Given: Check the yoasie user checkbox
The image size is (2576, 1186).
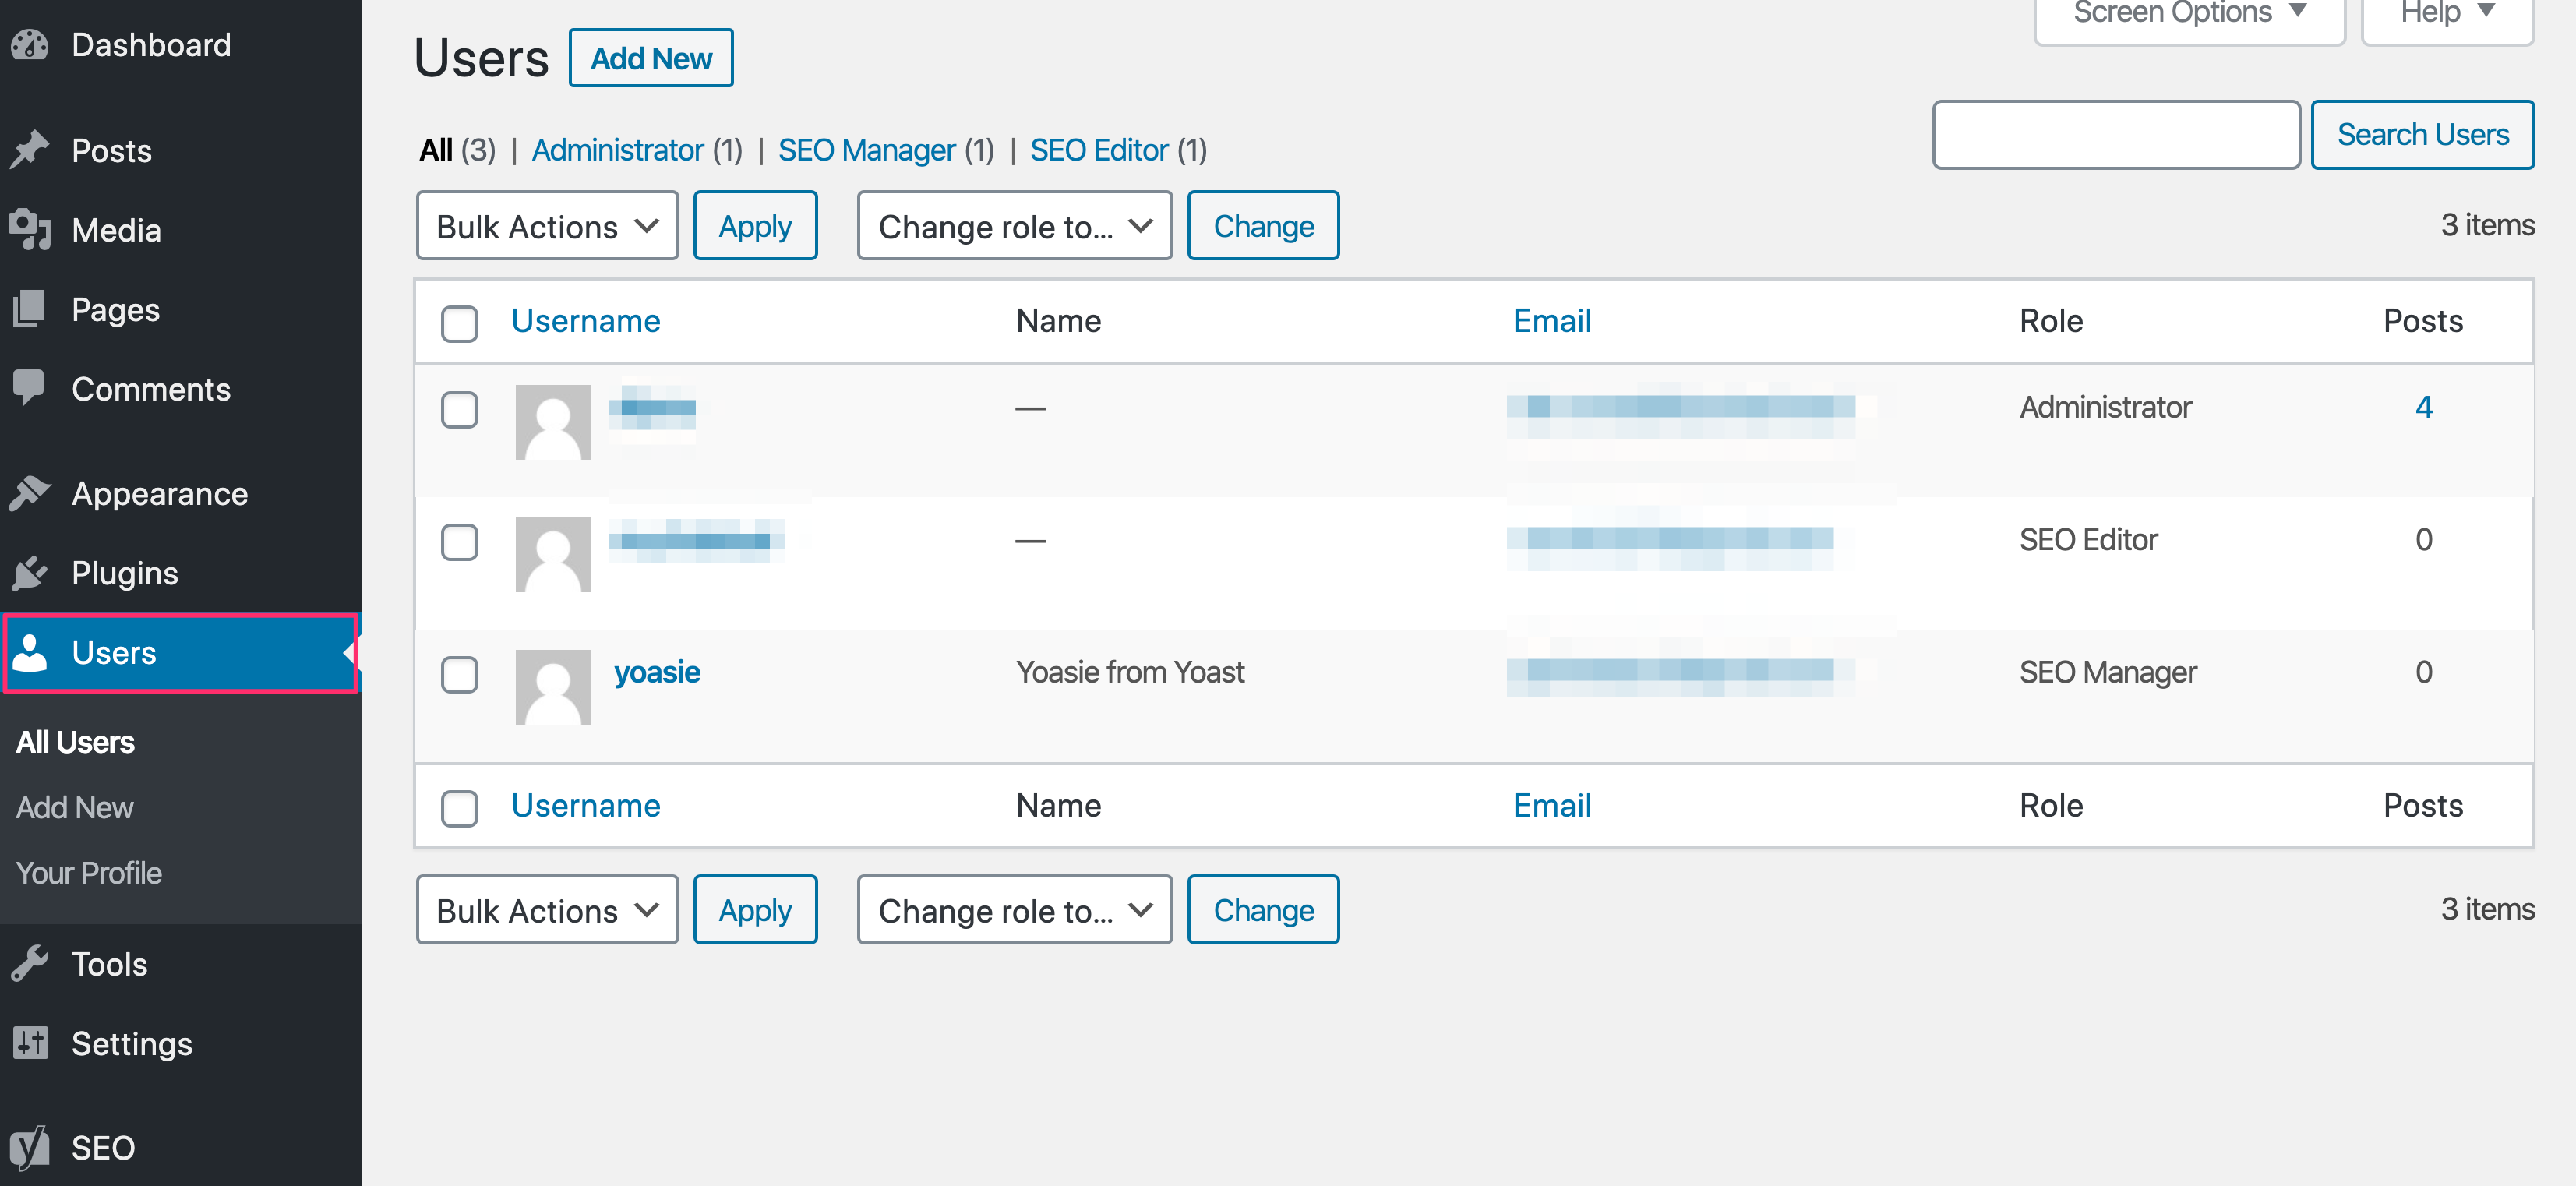Looking at the screenshot, I should 459,674.
